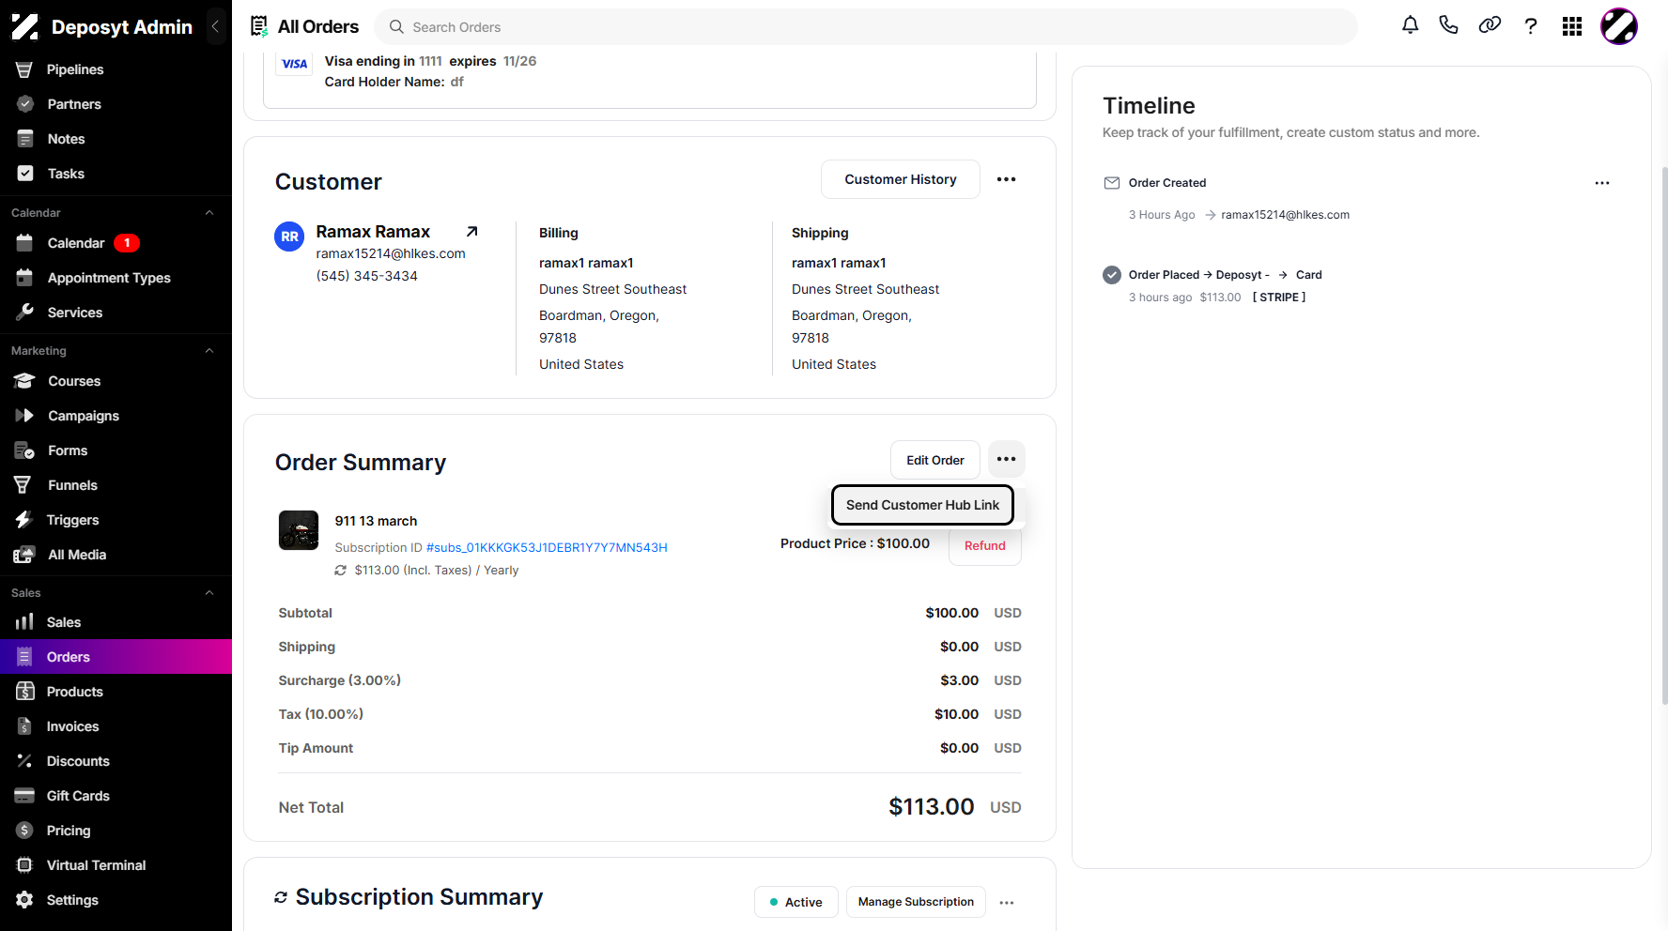The height and width of the screenshot is (931, 1668).
Task: Open the customer profile arrow next to Ramax Ramax
Action: [x=471, y=231]
